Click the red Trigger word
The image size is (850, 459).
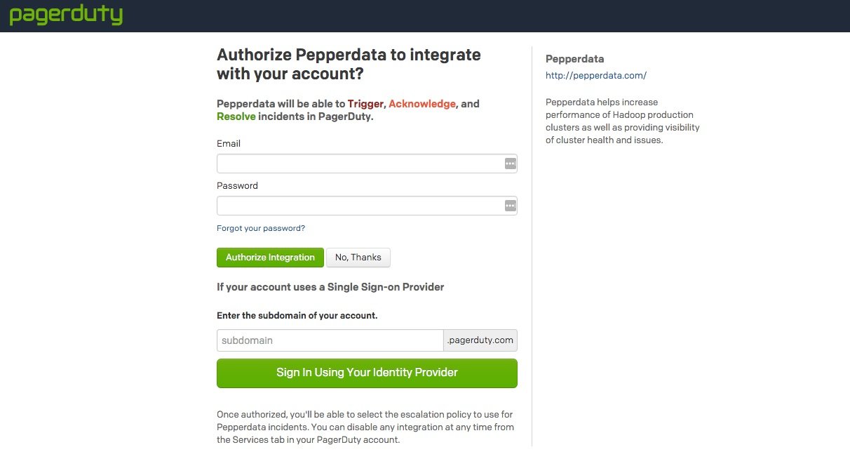tap(365, 104)
